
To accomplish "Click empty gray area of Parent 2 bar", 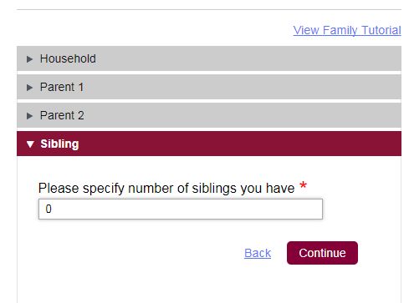I will 243,115.
